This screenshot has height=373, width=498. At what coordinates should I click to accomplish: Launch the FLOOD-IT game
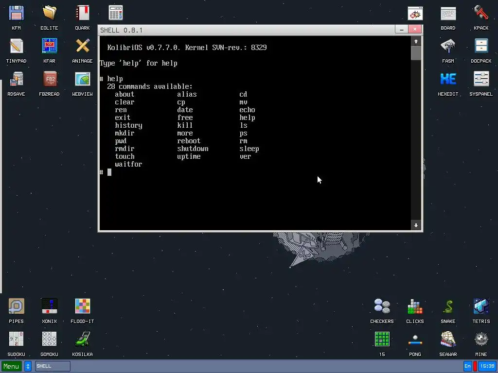82,306
